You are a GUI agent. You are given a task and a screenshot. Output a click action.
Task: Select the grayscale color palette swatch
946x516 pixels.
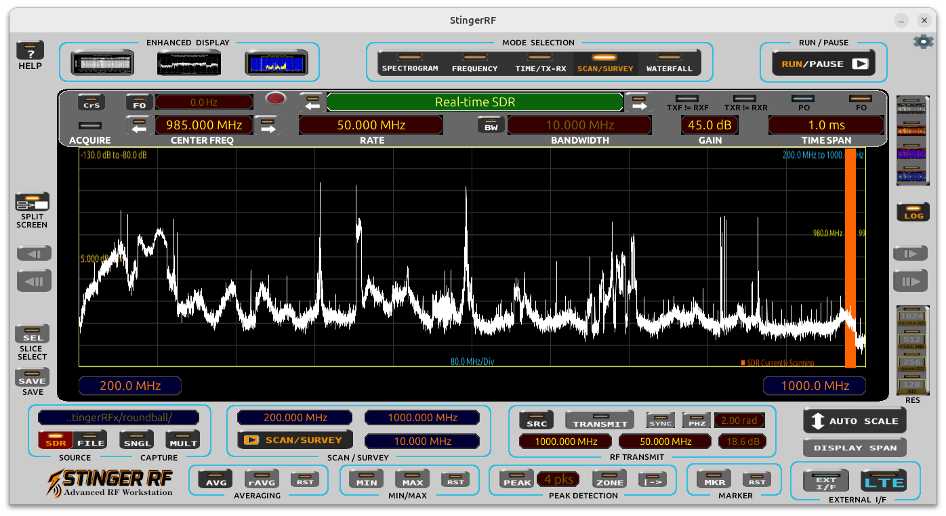(x=911, y=107)
